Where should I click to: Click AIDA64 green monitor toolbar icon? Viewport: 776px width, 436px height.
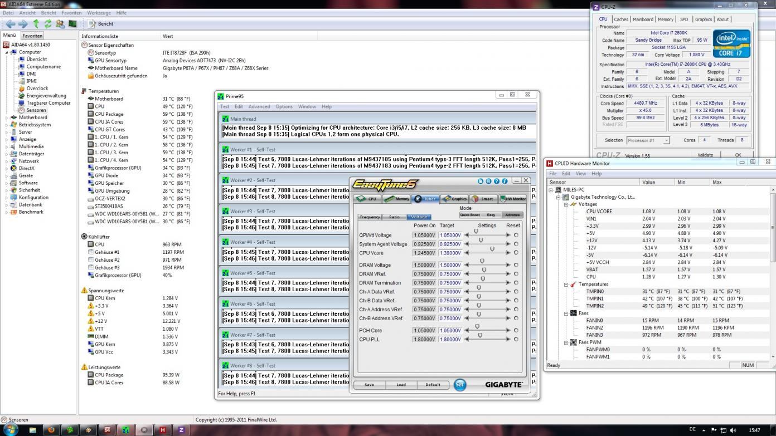(x=72, y=24)
